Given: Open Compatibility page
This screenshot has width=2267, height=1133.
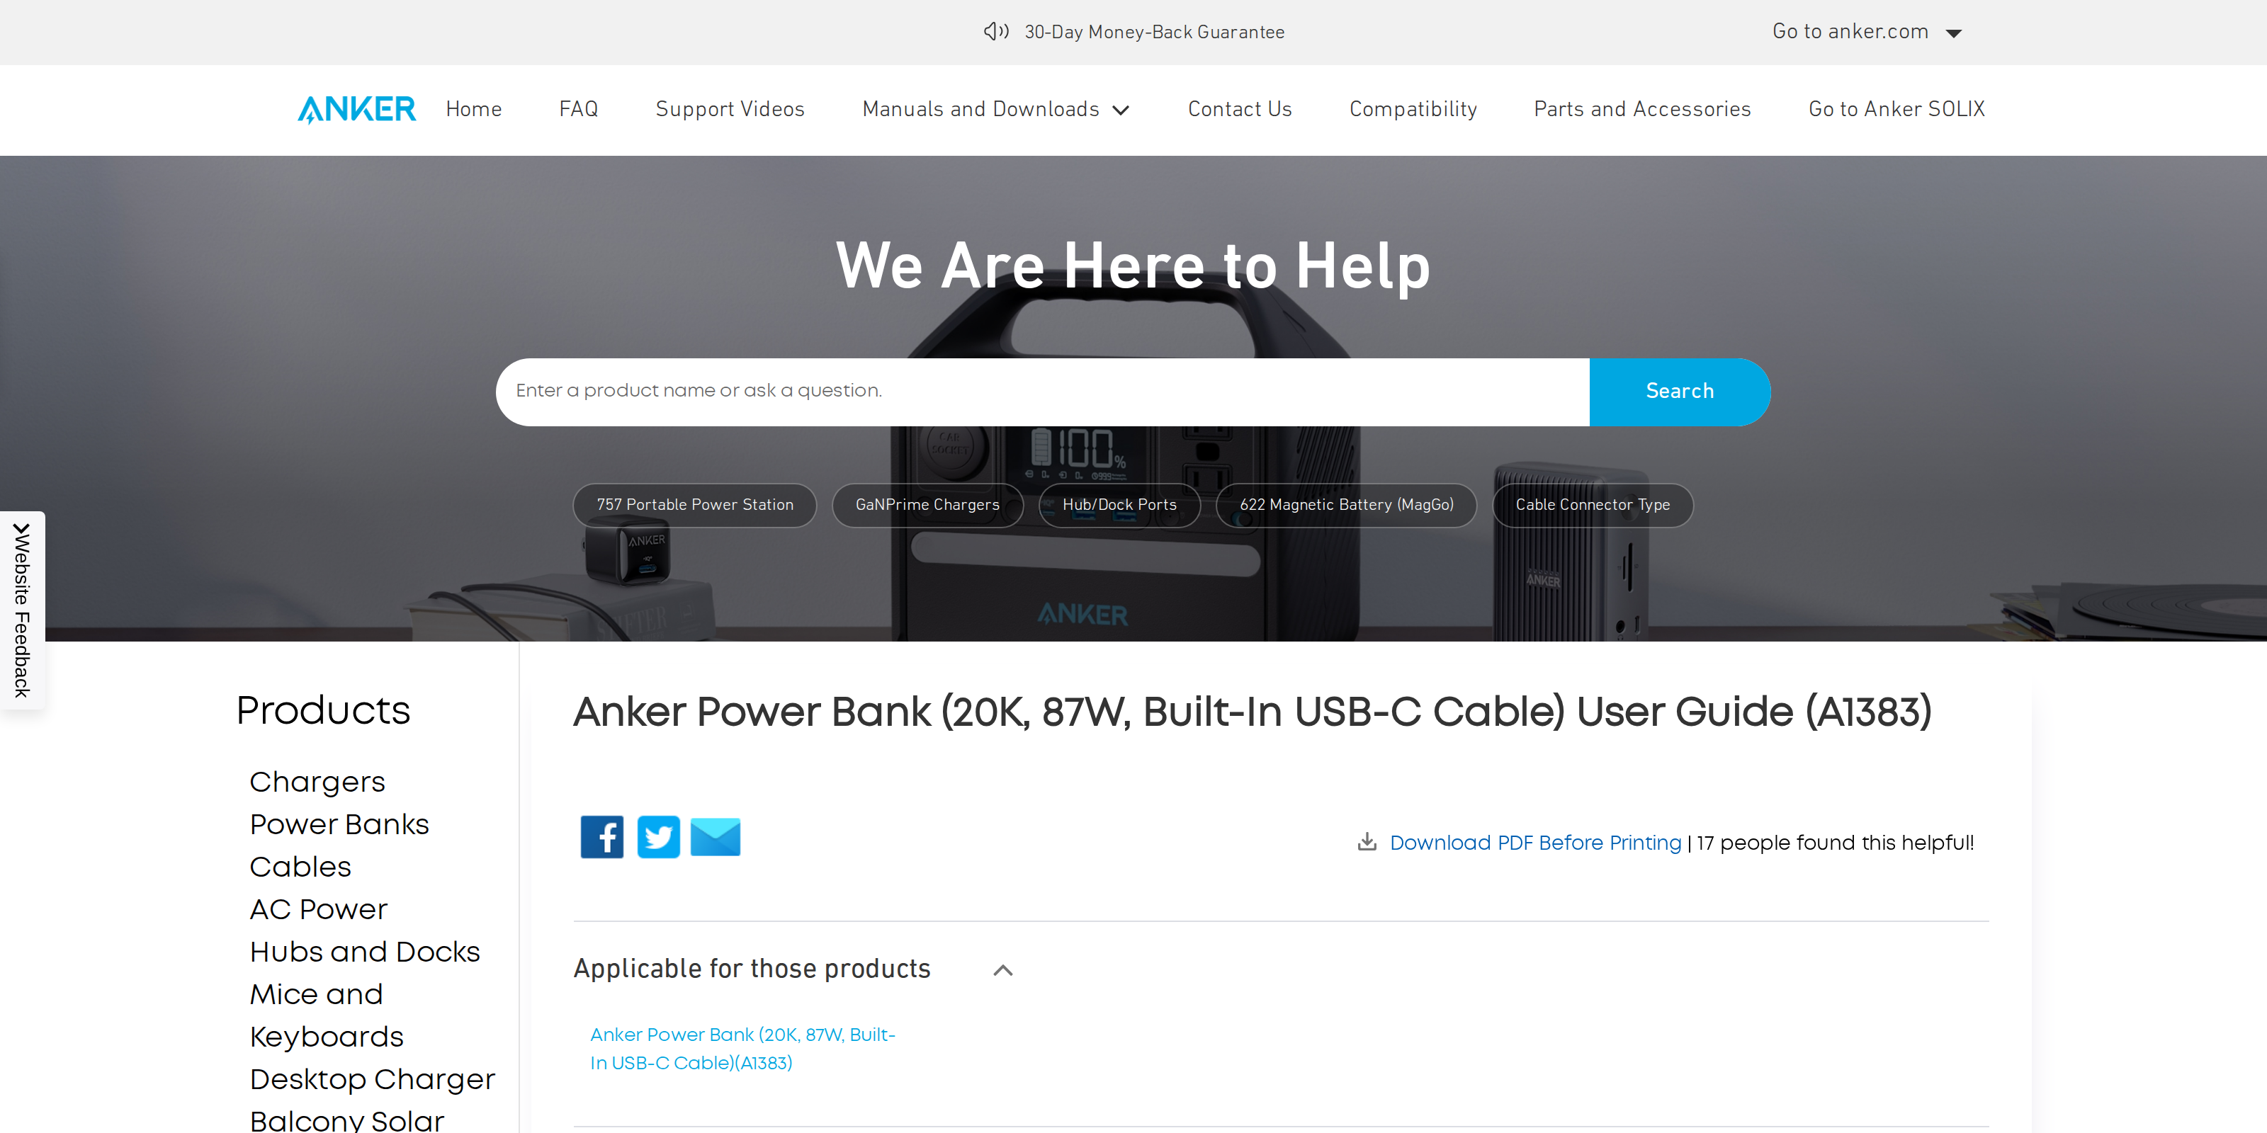Looking at the screenshot, I should [x=1413, y=109].
